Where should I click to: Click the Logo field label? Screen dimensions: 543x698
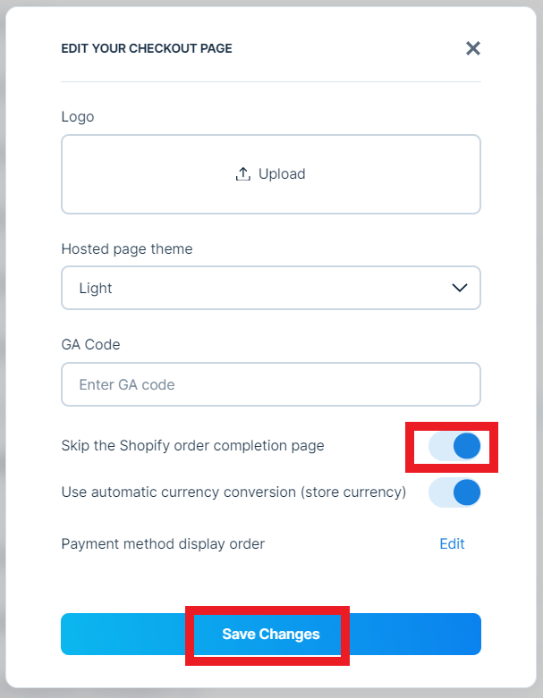click(77, 116)
